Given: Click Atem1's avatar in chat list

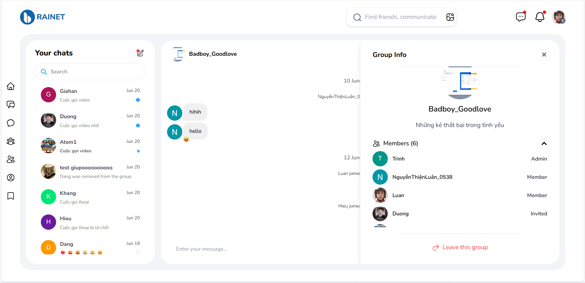Looking at the screenshot, I should (x=48, y=146).
